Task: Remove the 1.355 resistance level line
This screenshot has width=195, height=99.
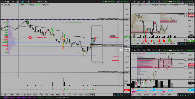Action: [x=122, y=19]
